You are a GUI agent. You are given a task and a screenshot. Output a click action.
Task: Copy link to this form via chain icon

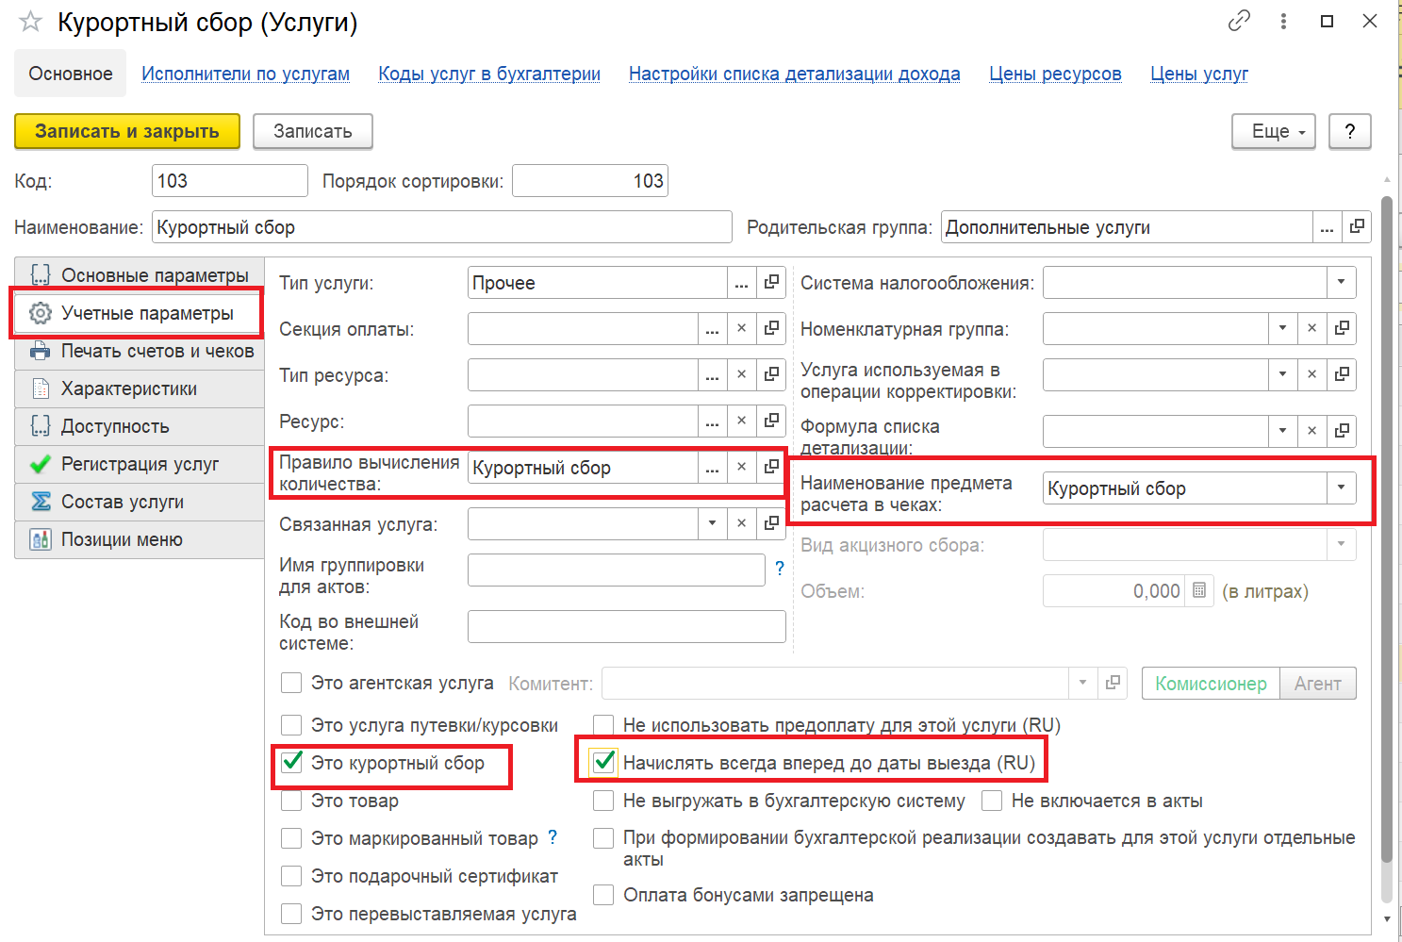click(1239, 21)
